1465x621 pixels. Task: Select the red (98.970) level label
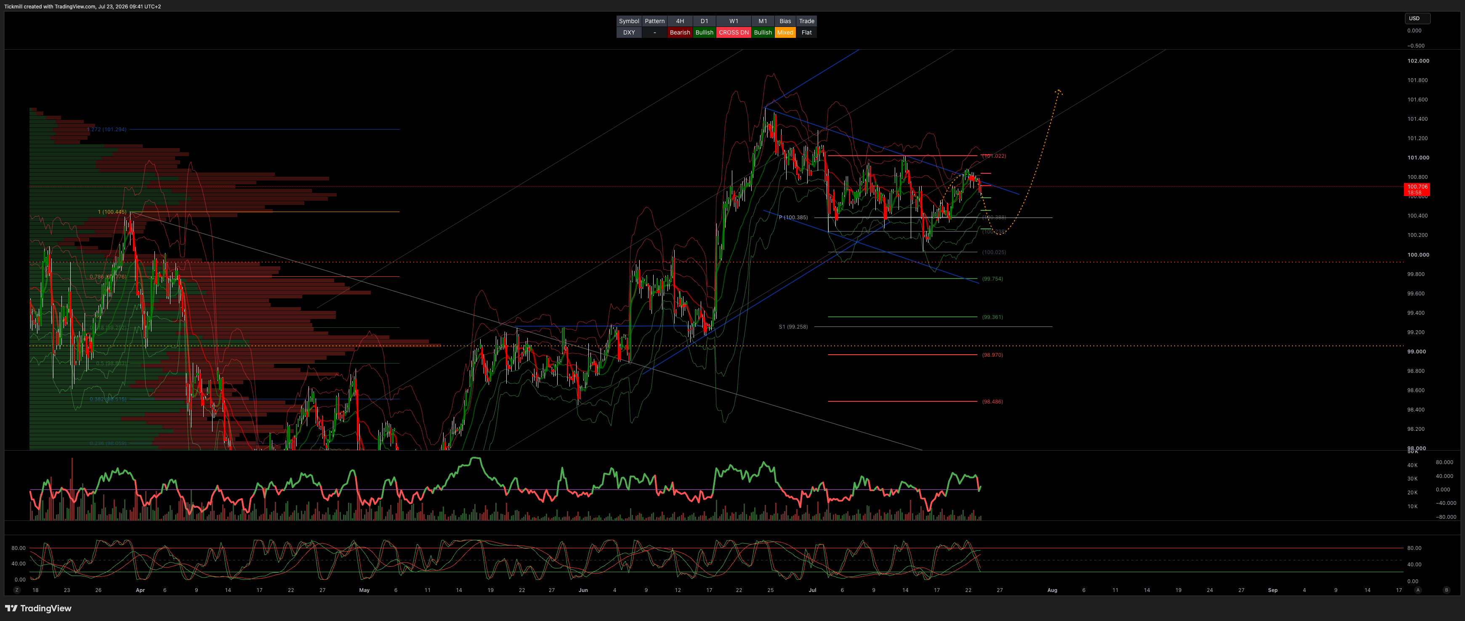pos(992,355)
